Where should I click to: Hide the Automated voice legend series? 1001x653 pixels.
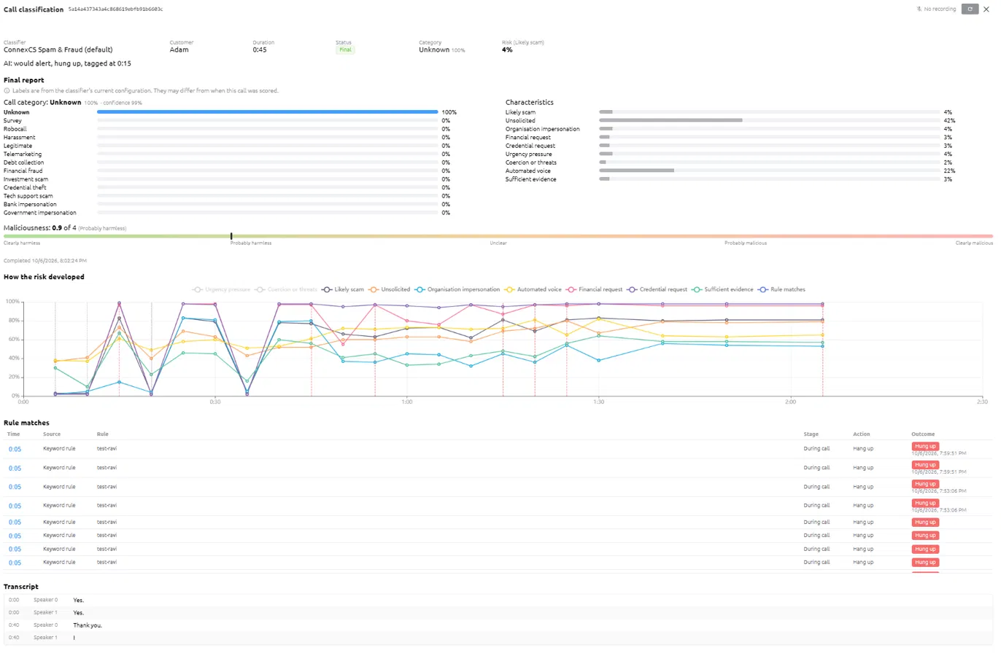click(535, 289)
